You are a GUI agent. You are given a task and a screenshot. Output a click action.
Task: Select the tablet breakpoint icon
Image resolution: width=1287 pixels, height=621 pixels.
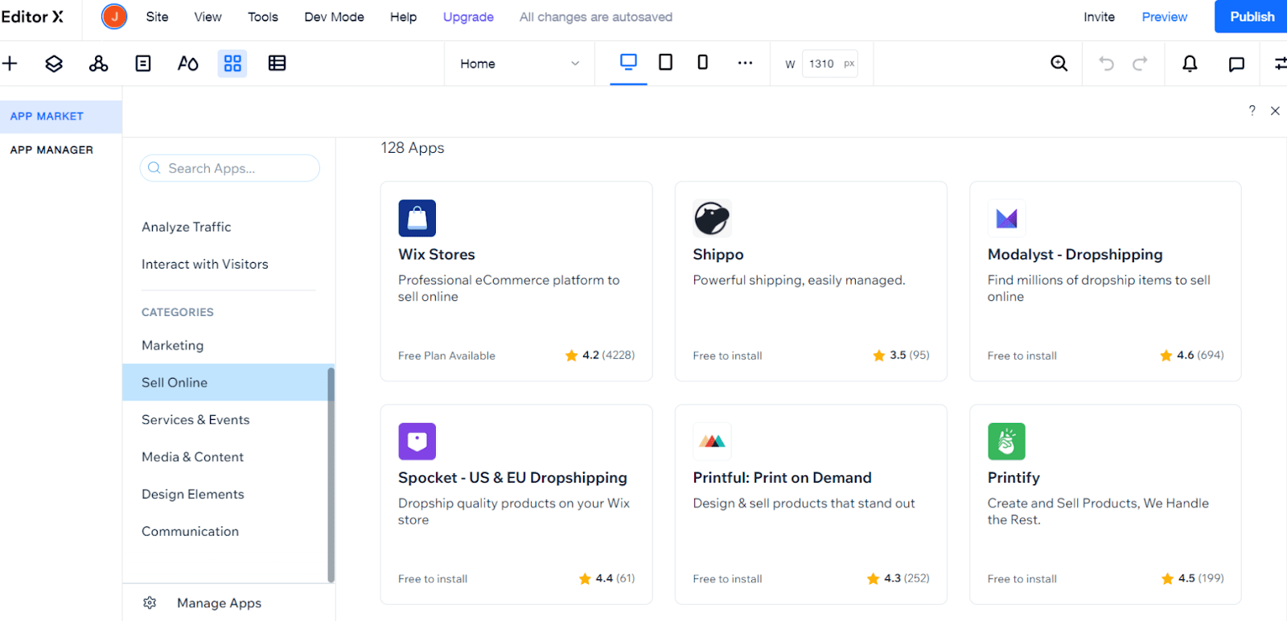click(665, 62)
